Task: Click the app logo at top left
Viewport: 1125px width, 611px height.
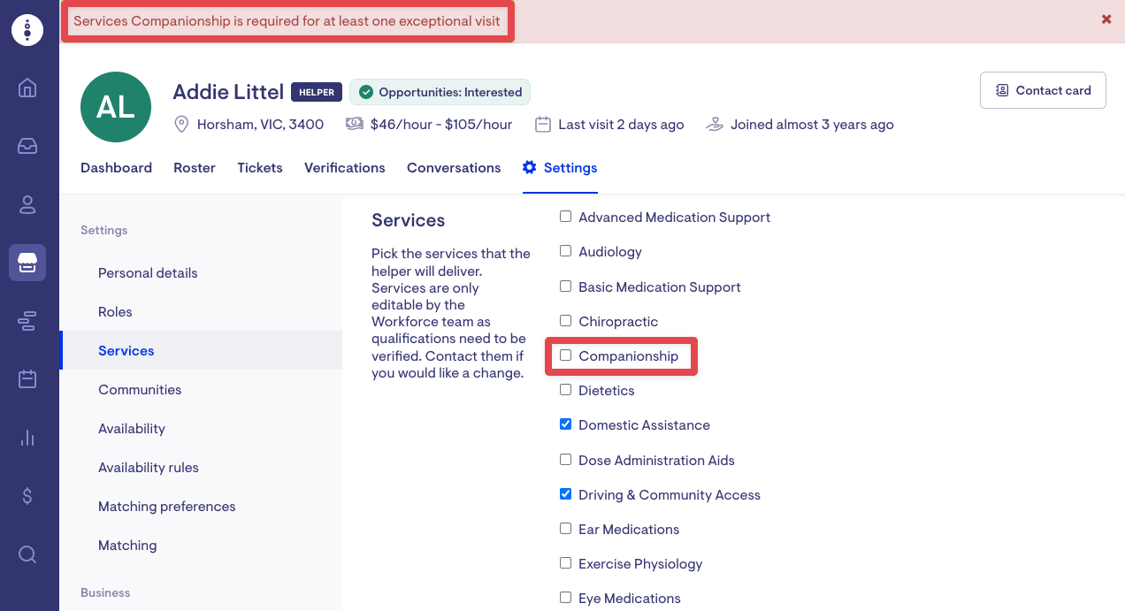Action: click(x=27, y=29)
